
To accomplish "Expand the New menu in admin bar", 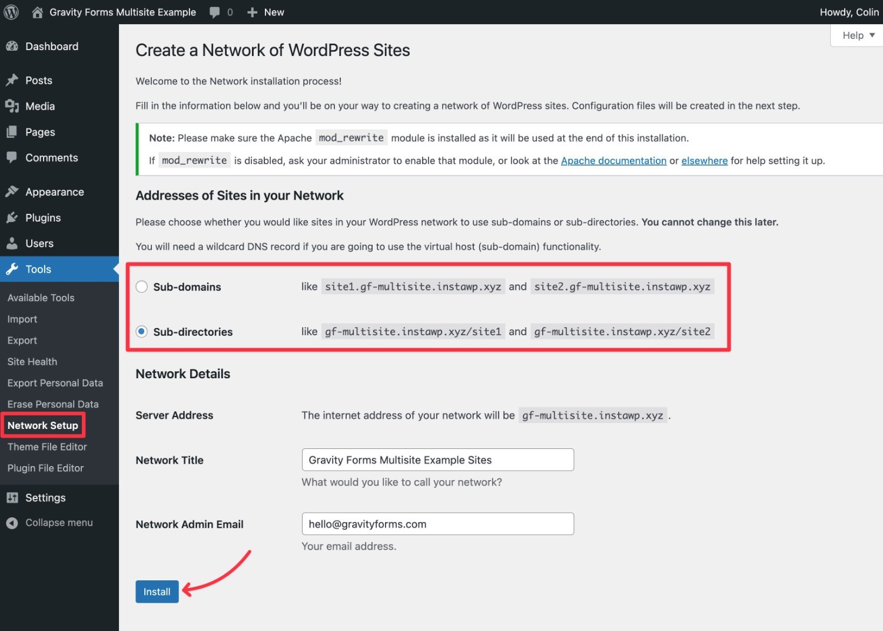I will 265,12.
